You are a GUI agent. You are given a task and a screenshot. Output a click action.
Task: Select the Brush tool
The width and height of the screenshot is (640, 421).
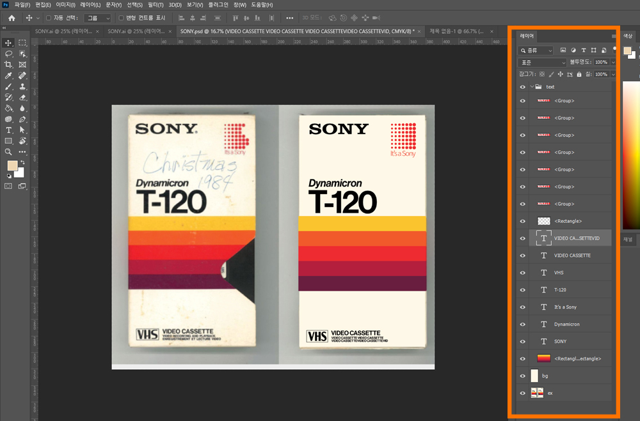pyautogui.click(x=8, y=86)
